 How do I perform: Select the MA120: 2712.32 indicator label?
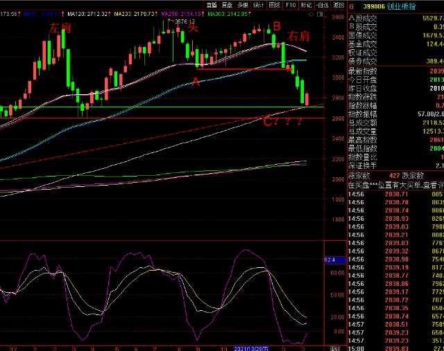pyautogui.click(x=89, y=14)
